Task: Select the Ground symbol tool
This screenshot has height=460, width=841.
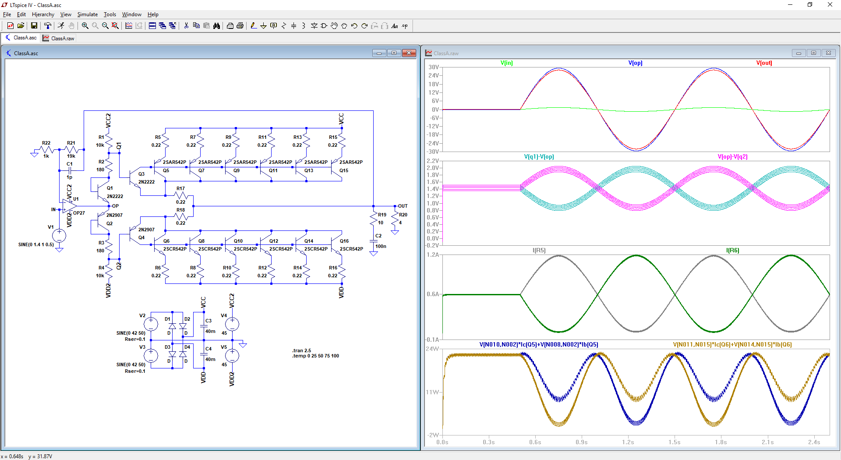Action: (x=263, y=26)
